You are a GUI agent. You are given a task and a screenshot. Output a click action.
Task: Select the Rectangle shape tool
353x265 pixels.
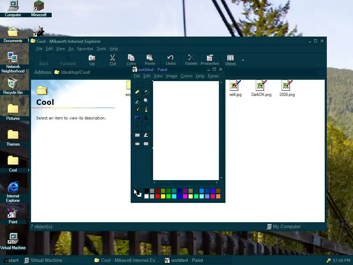pos(137,135)
